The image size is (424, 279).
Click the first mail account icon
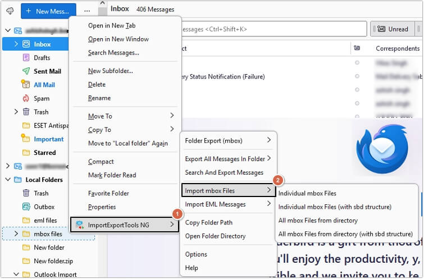tap(18, 30)
